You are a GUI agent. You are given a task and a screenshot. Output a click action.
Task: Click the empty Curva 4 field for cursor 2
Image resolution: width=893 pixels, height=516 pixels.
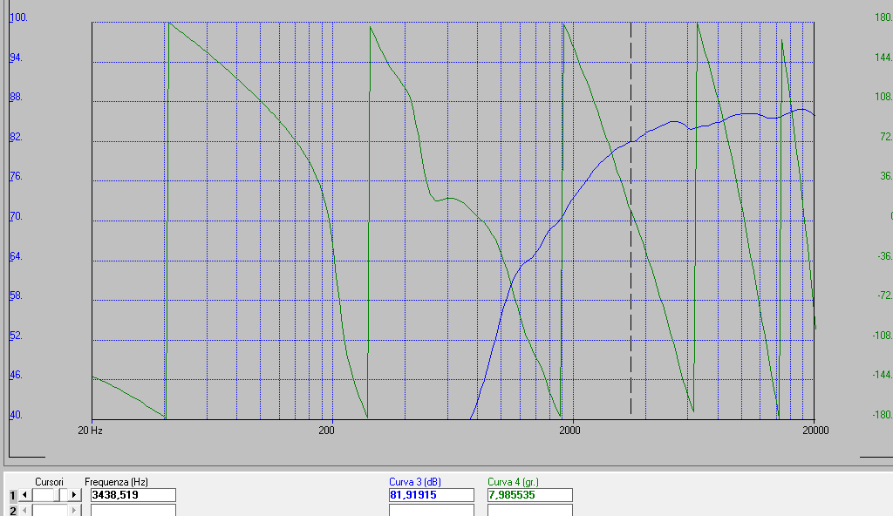[529, 510]
